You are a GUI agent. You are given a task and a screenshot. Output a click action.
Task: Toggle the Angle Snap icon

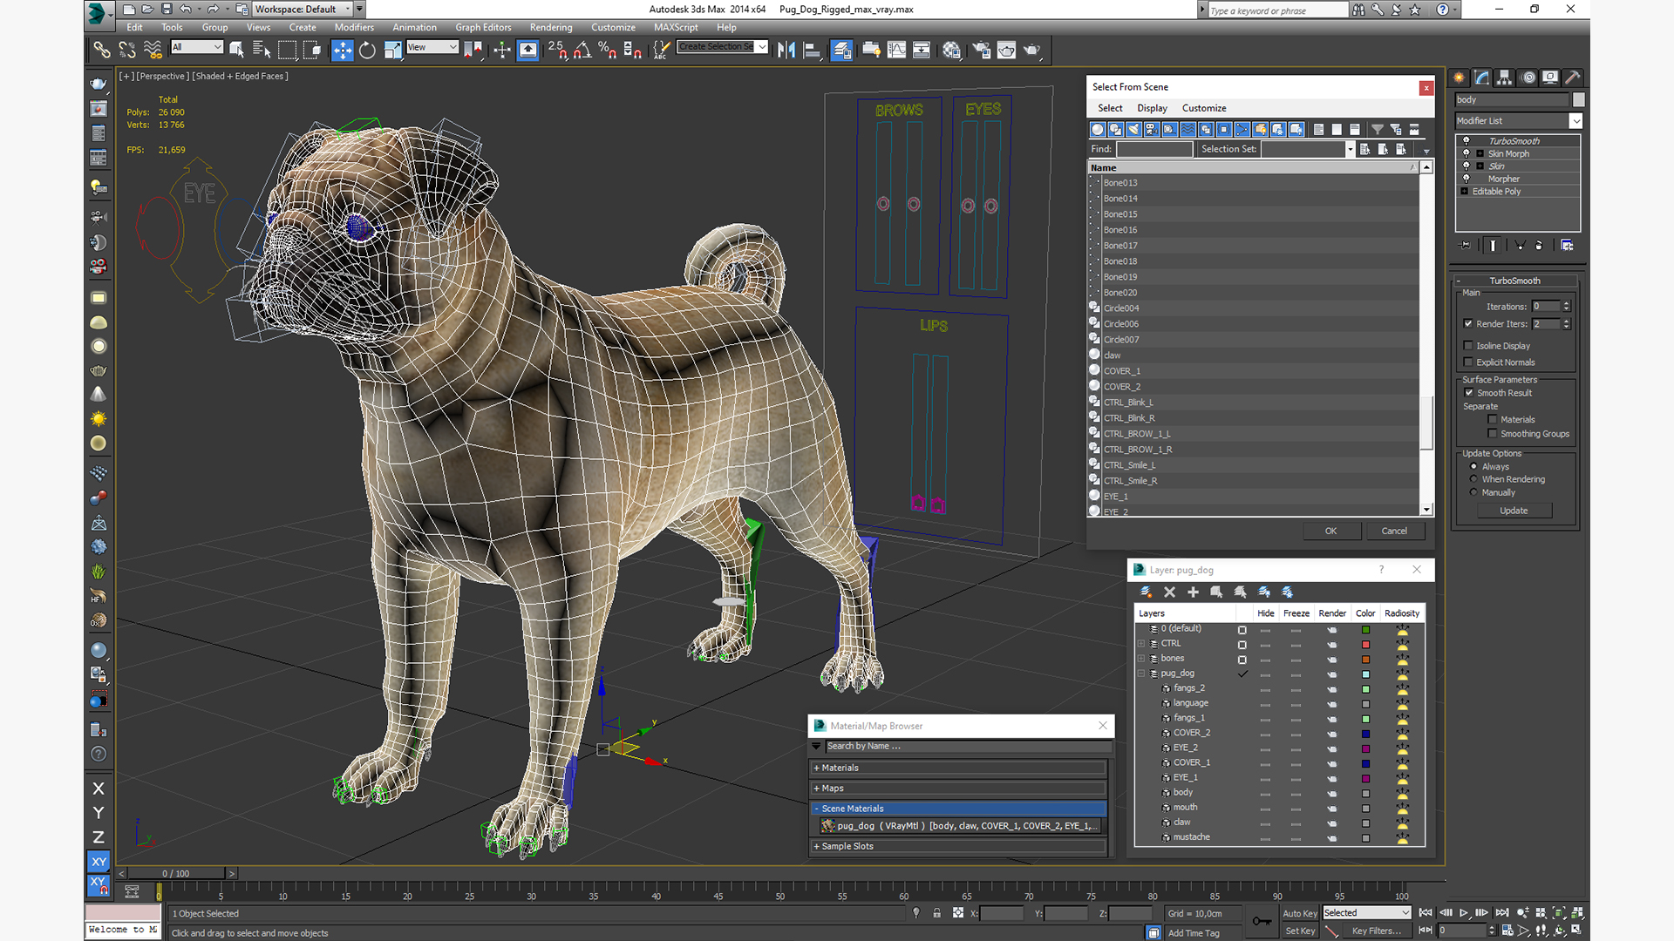coord(582,51)
